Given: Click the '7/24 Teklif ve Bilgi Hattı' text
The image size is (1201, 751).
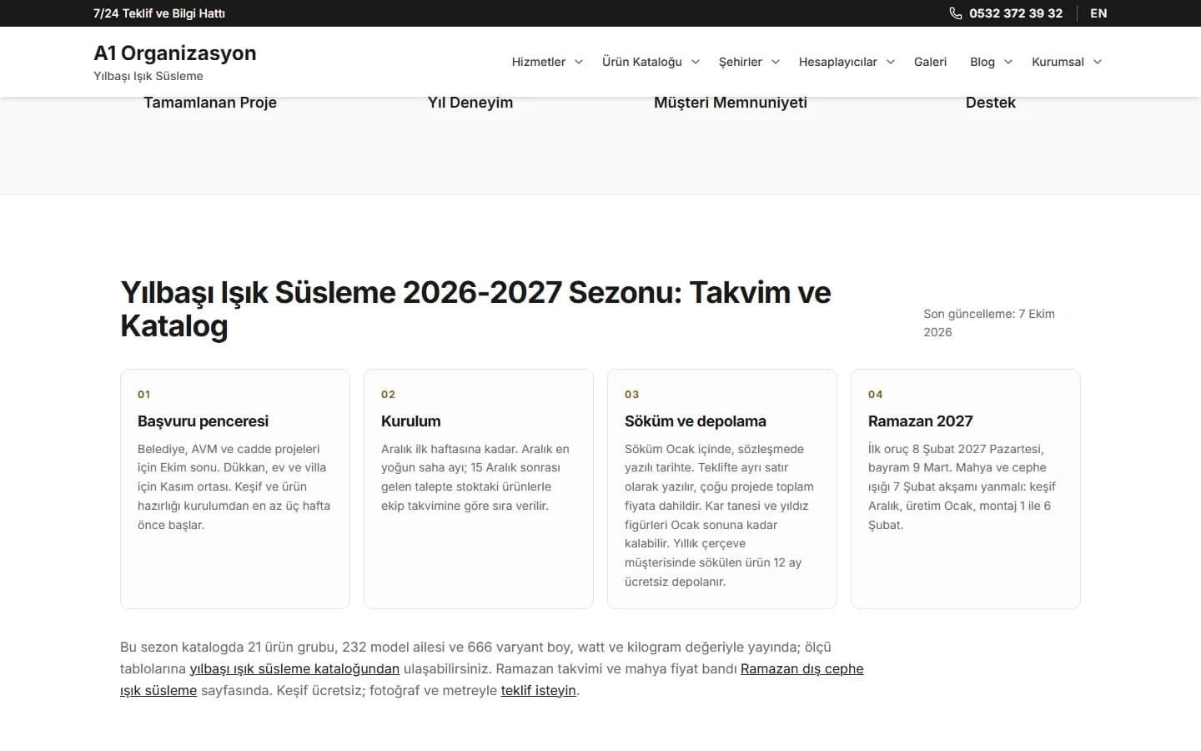Looking at the screenshot, I should coord(159,13).
